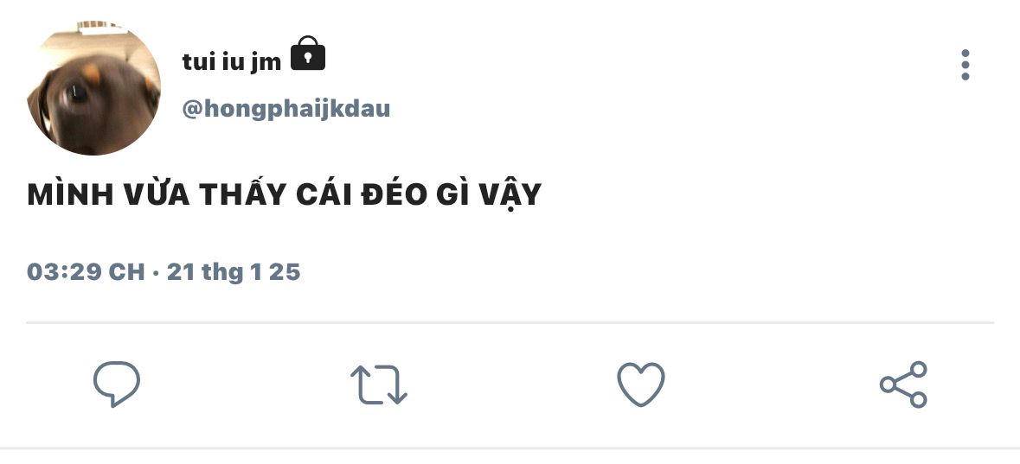1020x464 pixels.
Task: Click the 03:29 CH timestamp
Action: (86, 271)
